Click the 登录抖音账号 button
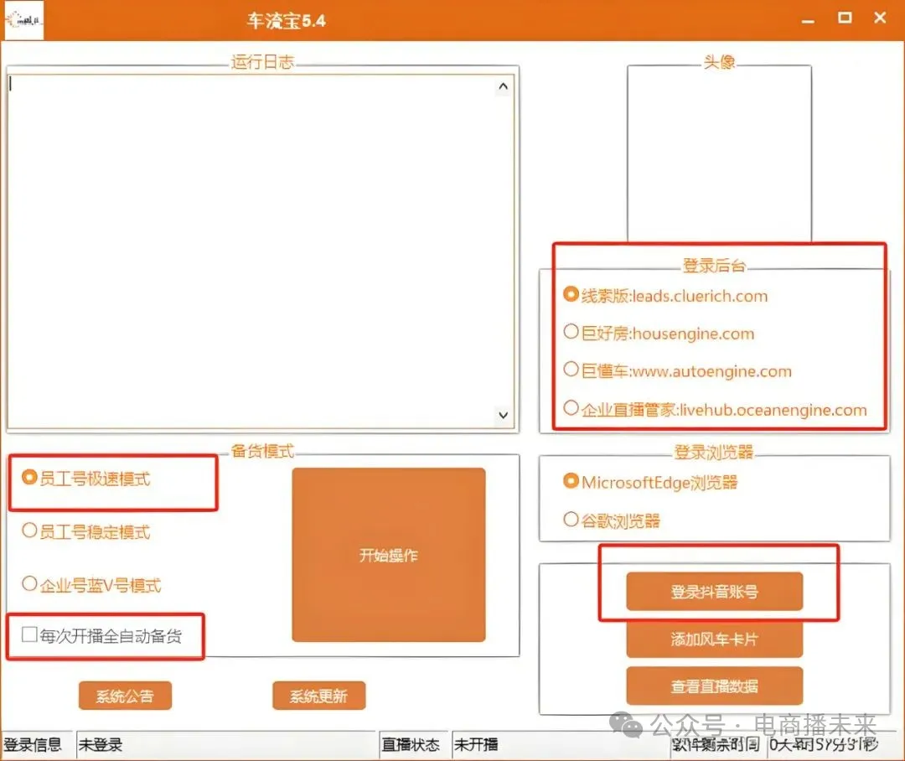The height and width of the screenshot is (761, 905). (x=714, y=592)
